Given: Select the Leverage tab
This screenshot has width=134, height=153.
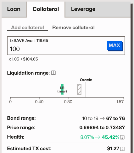Looking at the screenshot, I should click(x=83, y=9).
